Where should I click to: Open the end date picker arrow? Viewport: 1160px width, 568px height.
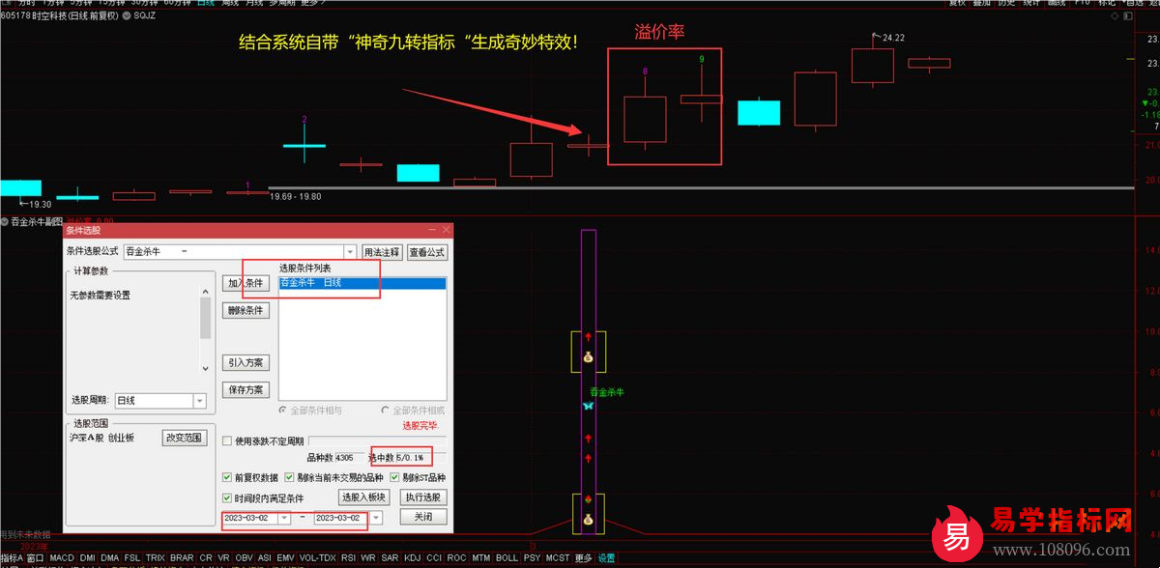pos(376,518)
